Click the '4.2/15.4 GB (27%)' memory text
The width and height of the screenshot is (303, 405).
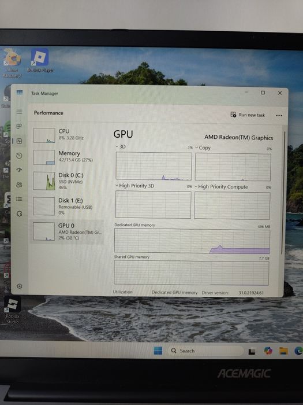click(x=76, y=160)
